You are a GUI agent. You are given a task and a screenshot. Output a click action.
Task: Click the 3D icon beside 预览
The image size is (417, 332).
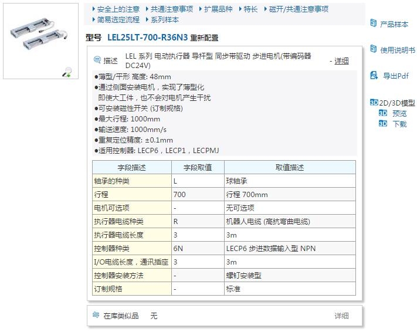[x=382, y=114]
